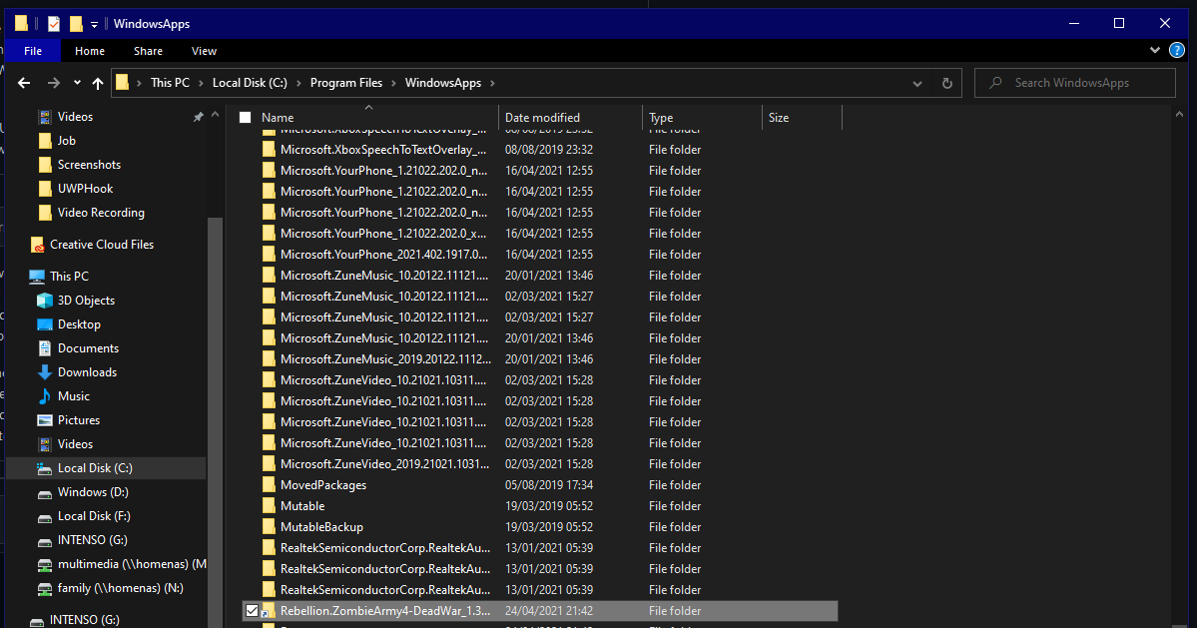
Task: Click folder icon of Microsoft.XboxSpeechToTextOverlay dated 23:32
Action: [269, 150]
